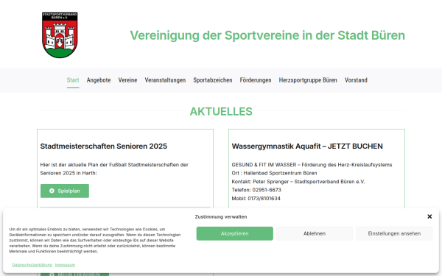442x276 pixels.
Task: Click the heading Wassergymnastik Aquafit – JETZT BUCHEN
Action: click(x=307, y=146)
